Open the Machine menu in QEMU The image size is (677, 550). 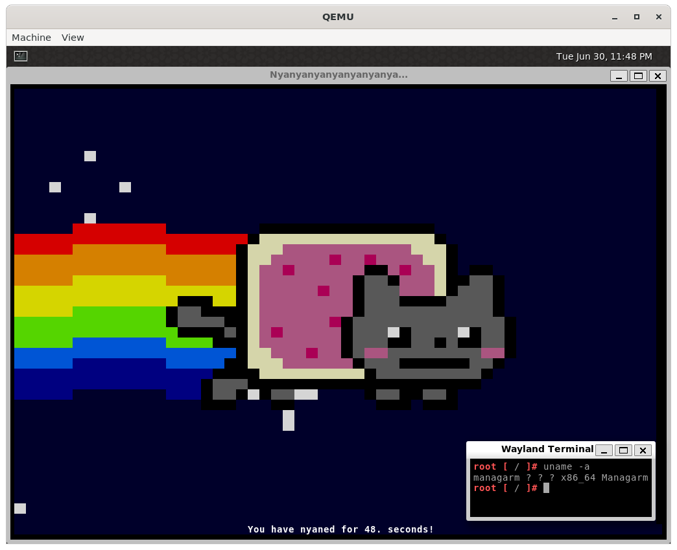[x=31, y=38]
